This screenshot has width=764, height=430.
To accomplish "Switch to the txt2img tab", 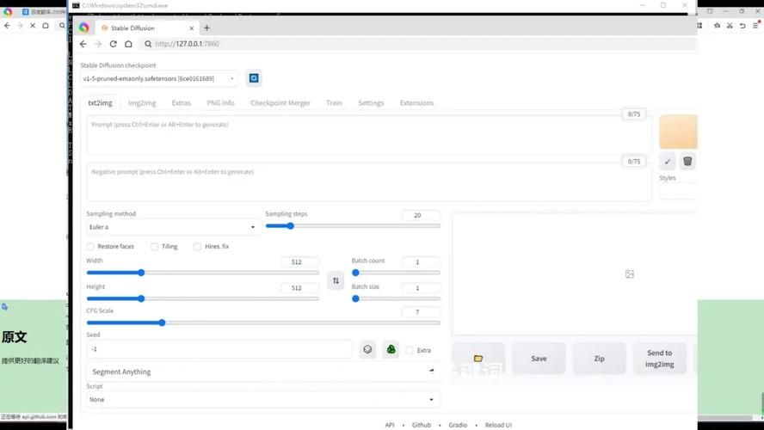I will (x=100, y=103).
